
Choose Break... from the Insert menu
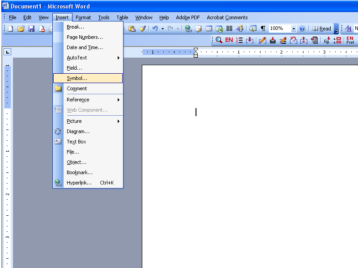74,27
